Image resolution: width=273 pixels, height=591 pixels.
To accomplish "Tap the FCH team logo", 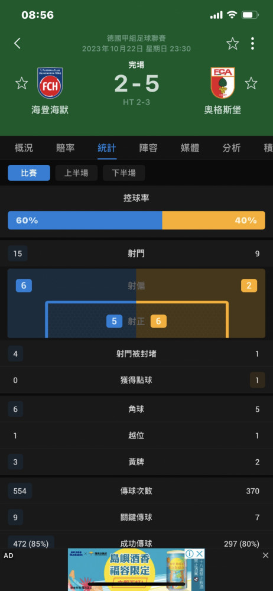I will pyautogui.click(x=50, y=83).
